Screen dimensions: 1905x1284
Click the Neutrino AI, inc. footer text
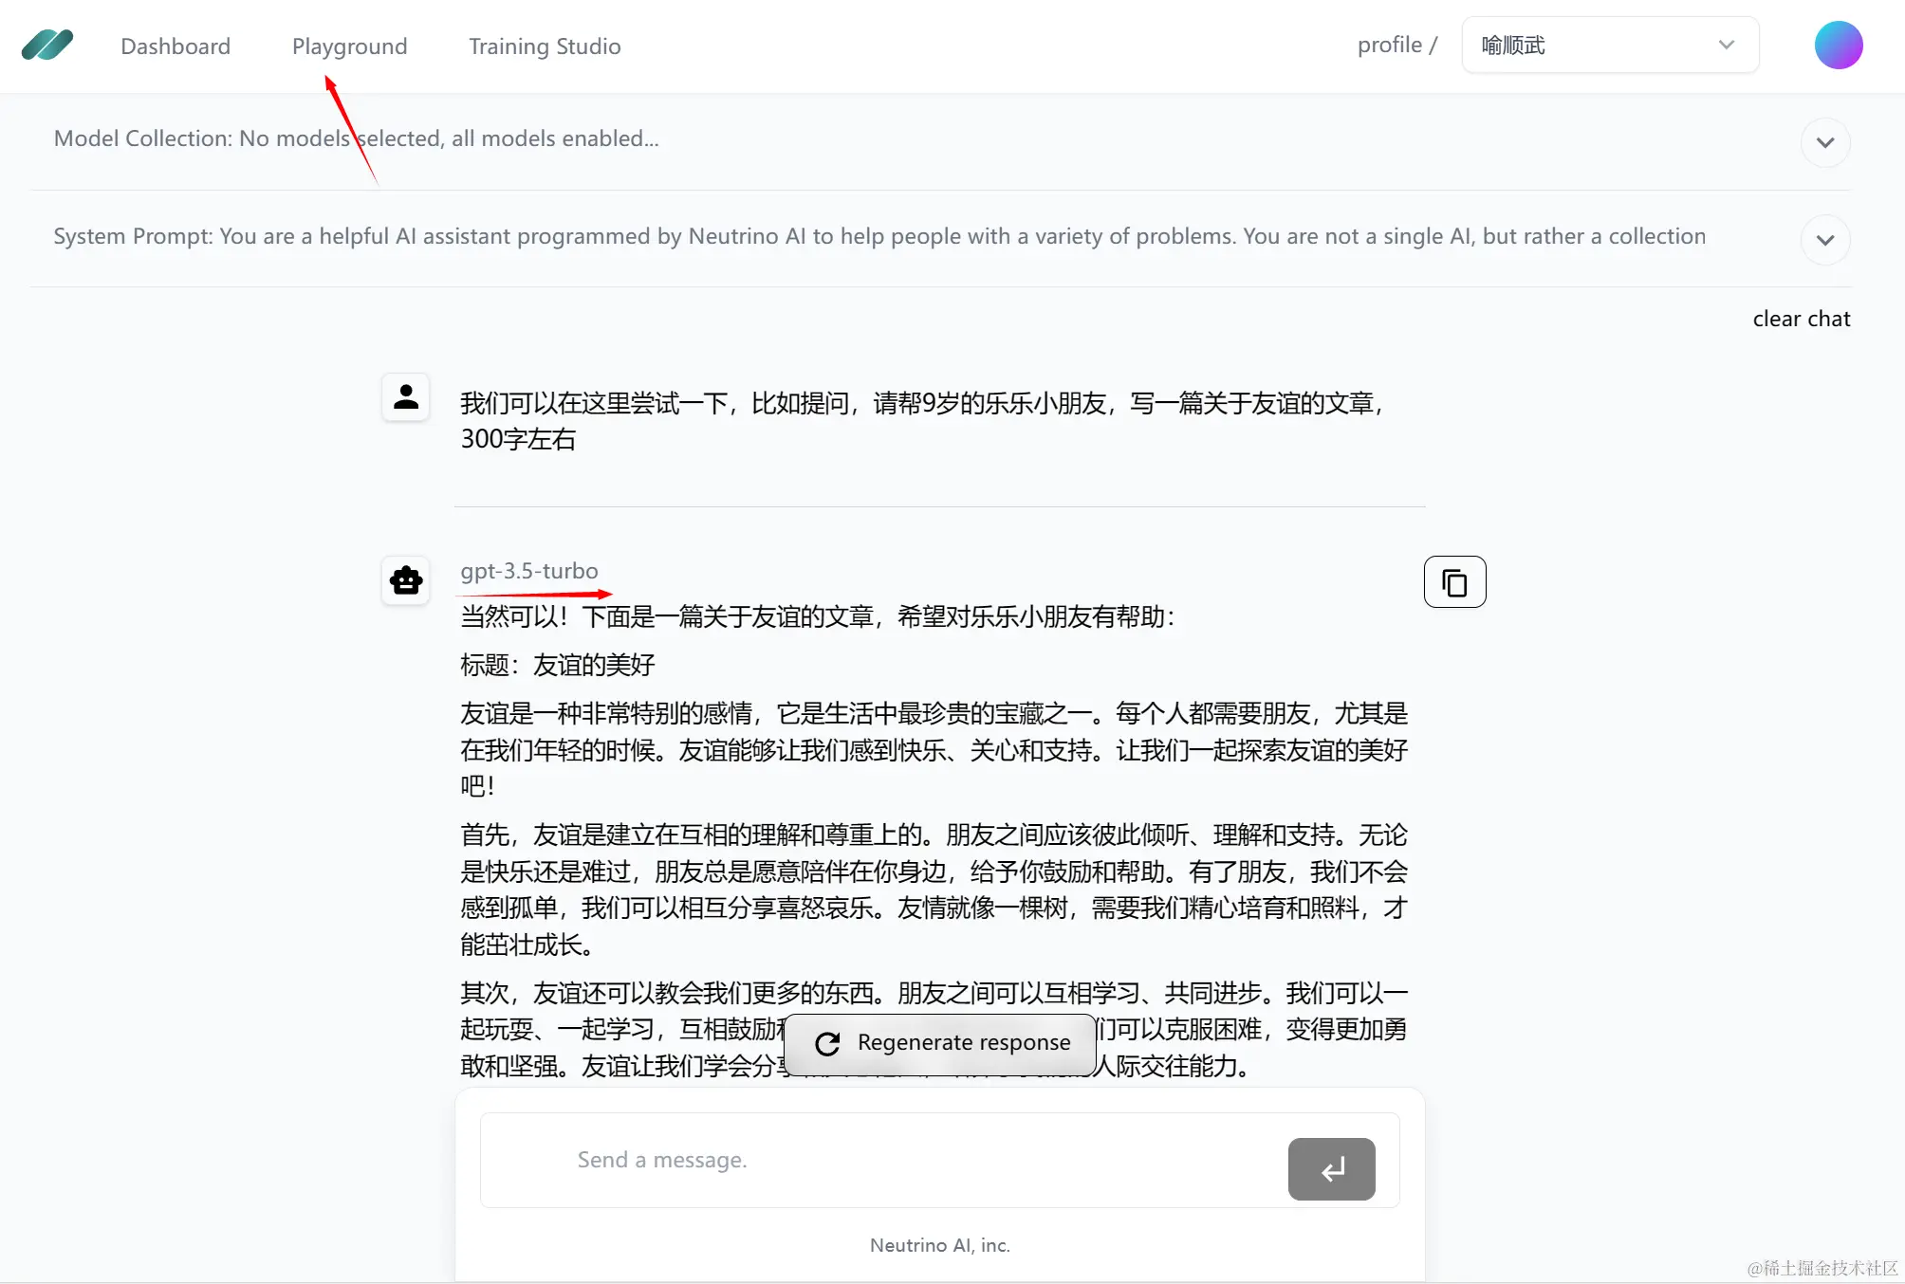pyautogui.click(x=939, y=1245)
